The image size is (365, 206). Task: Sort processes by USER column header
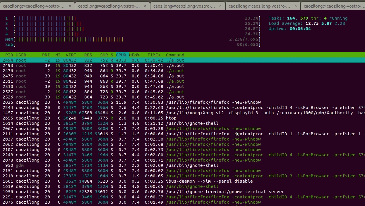click(21, 55)
